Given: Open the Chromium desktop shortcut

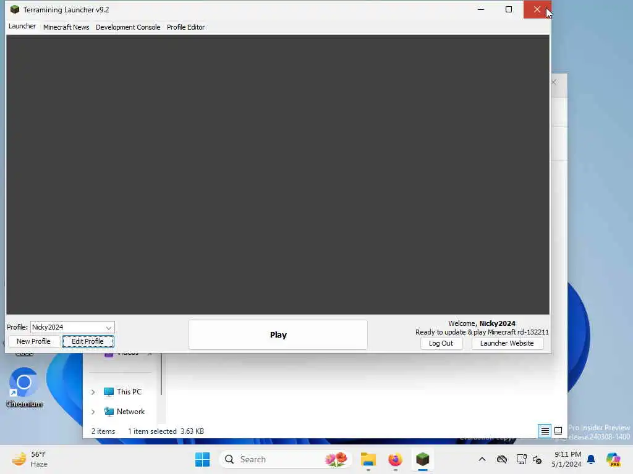Looking at the screenshot, I should [x=24, y=388].
